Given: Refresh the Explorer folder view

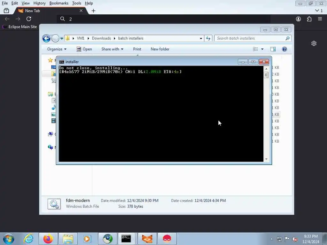Looking at the screenshot, I should [208, 38].
